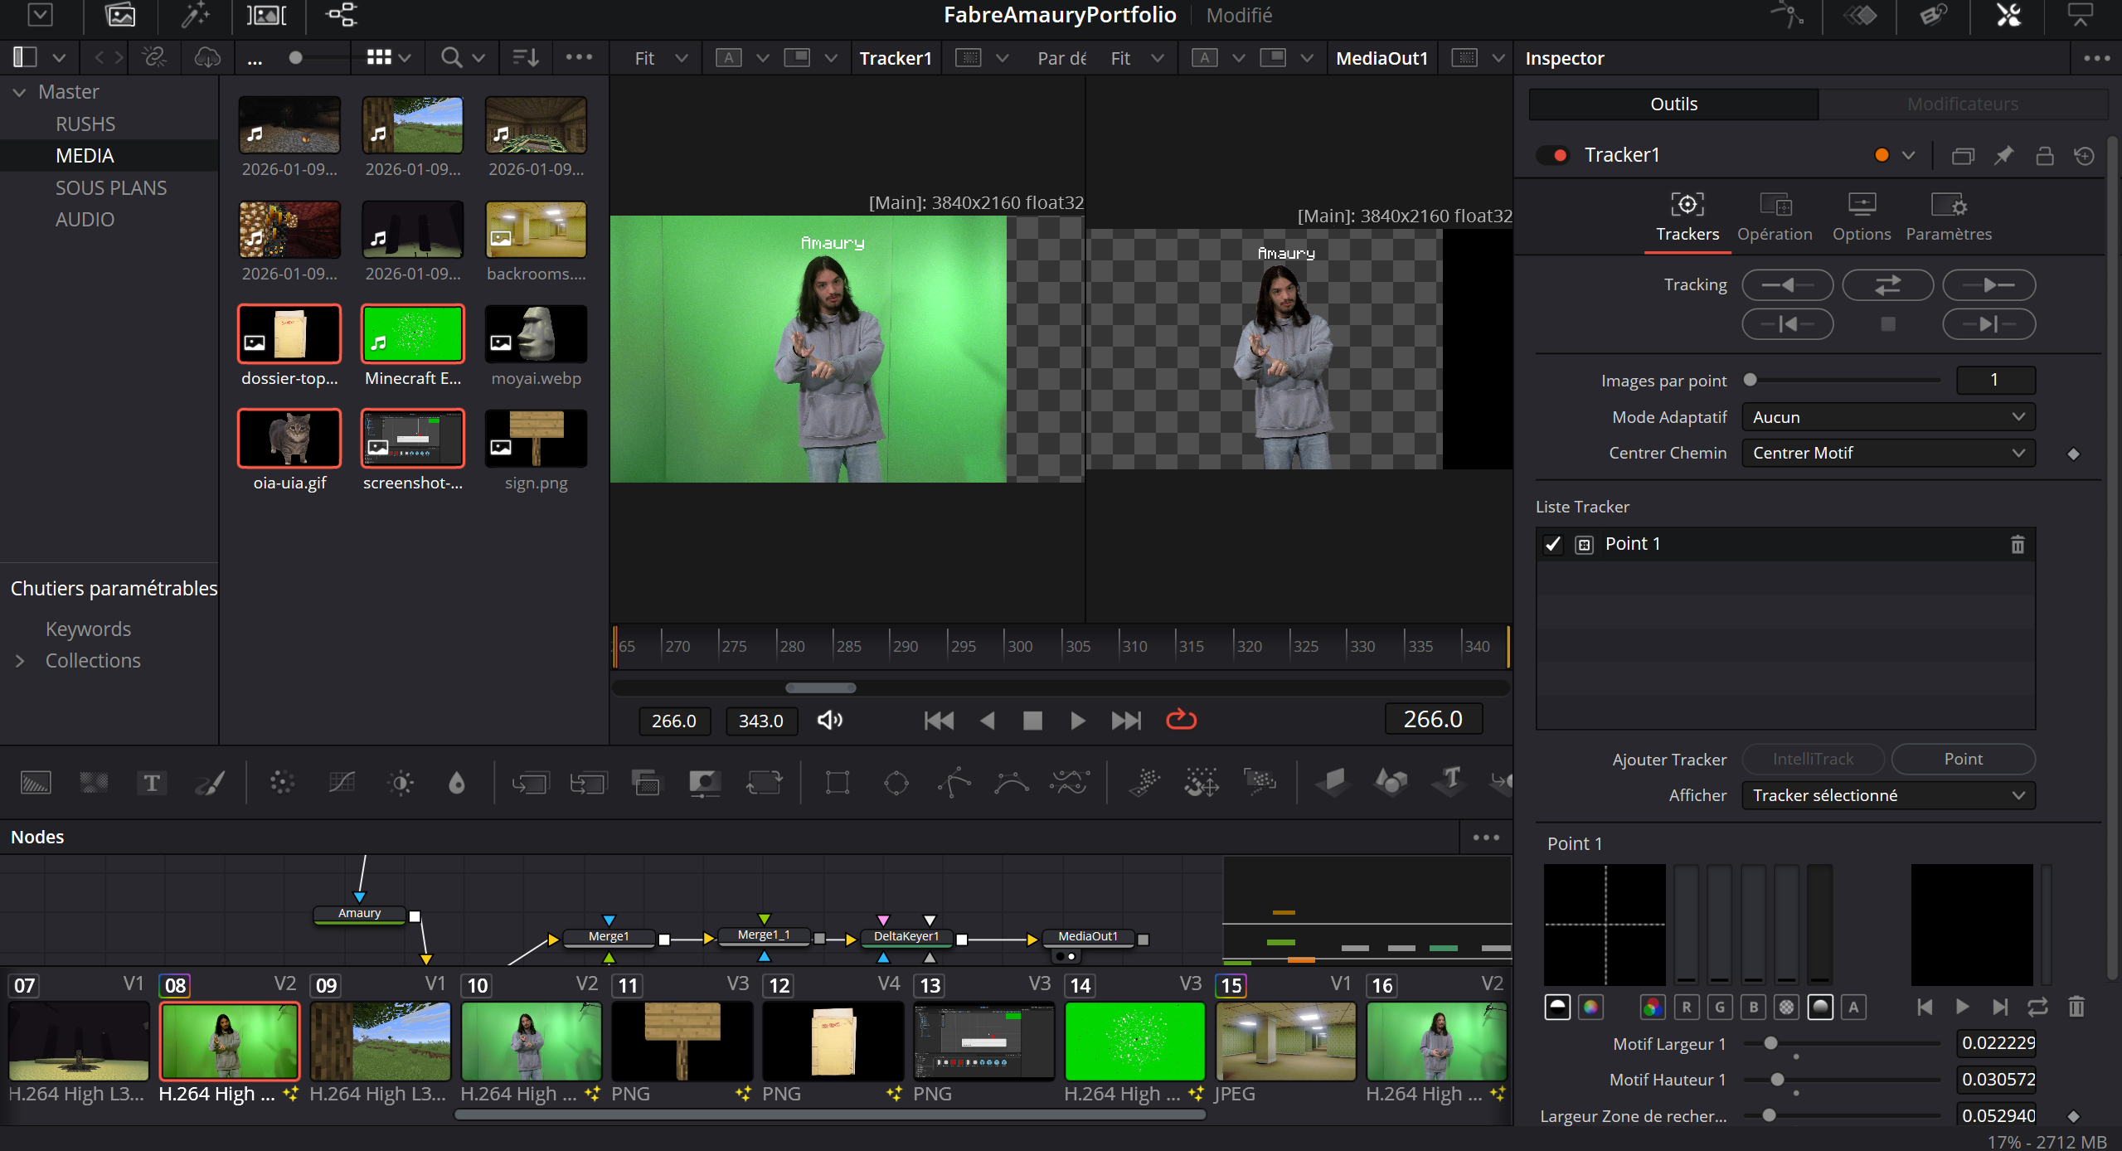Toggle the Tracker1 enable switch

tap(1552, 156)
